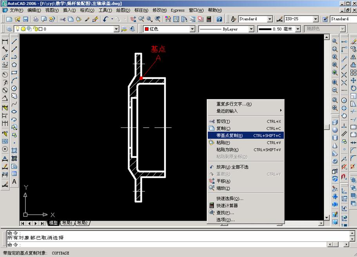
Task: Toggle the padlock to lock layer 0
Action: pyautogui.click(x=35, y=28)
